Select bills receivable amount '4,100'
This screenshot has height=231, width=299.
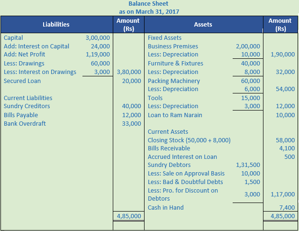[x=287, y=148]
